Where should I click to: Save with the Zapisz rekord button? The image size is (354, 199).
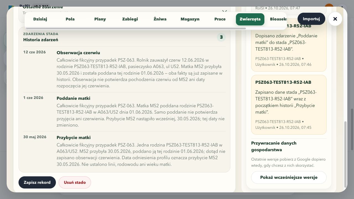coord(37,182)
